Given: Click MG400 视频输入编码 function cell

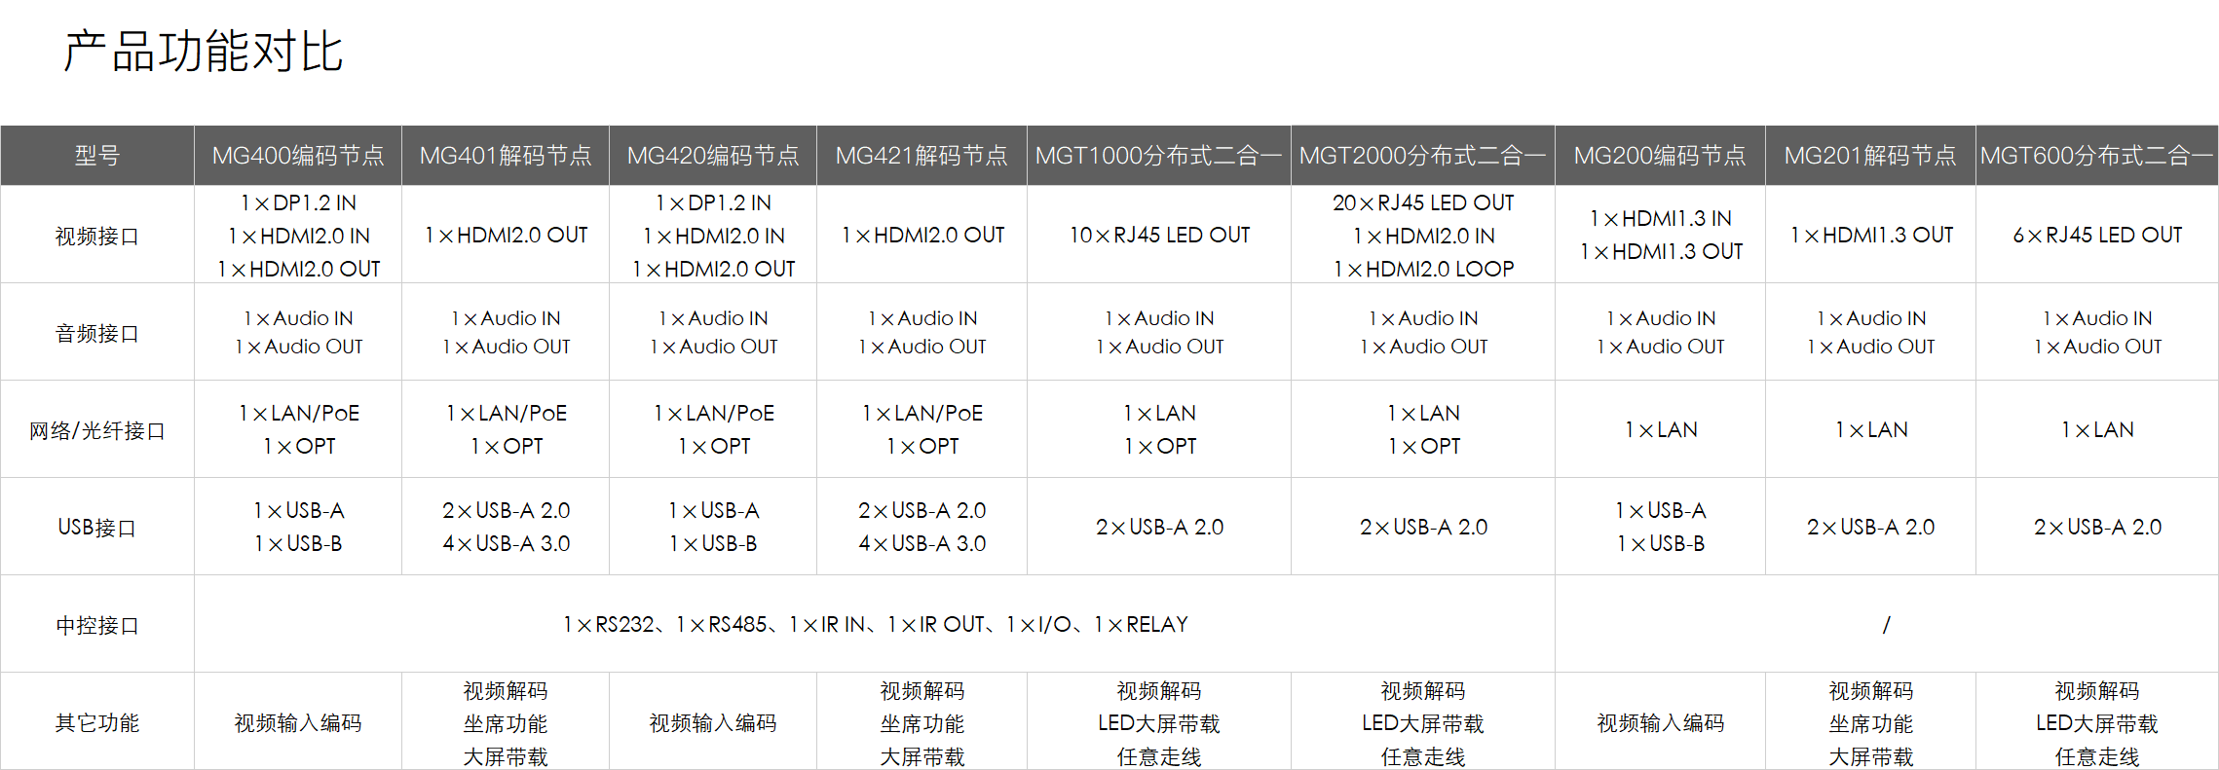Looking at the screenshot, I should click(x=298, y=721).
